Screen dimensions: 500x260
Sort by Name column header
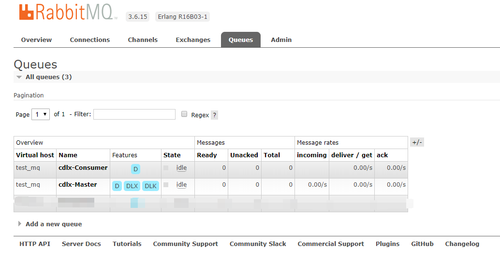click(x=68, y=155)
